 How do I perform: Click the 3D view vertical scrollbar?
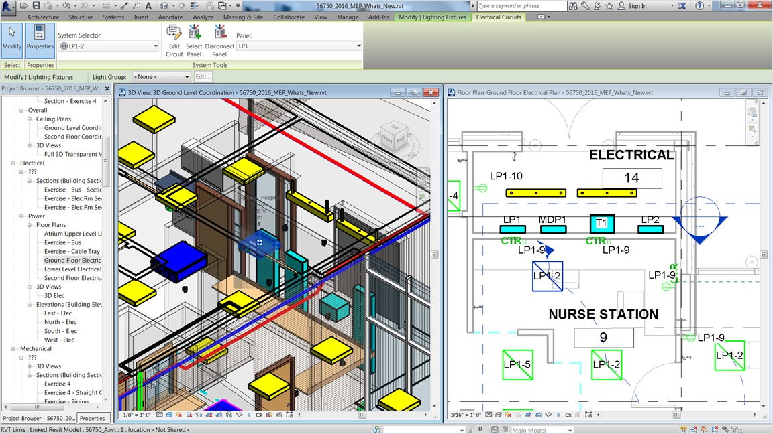[x=434, y=255]
